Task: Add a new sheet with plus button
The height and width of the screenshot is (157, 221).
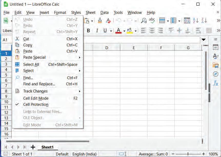Action: pyautogui.click(x=33, y=147)
